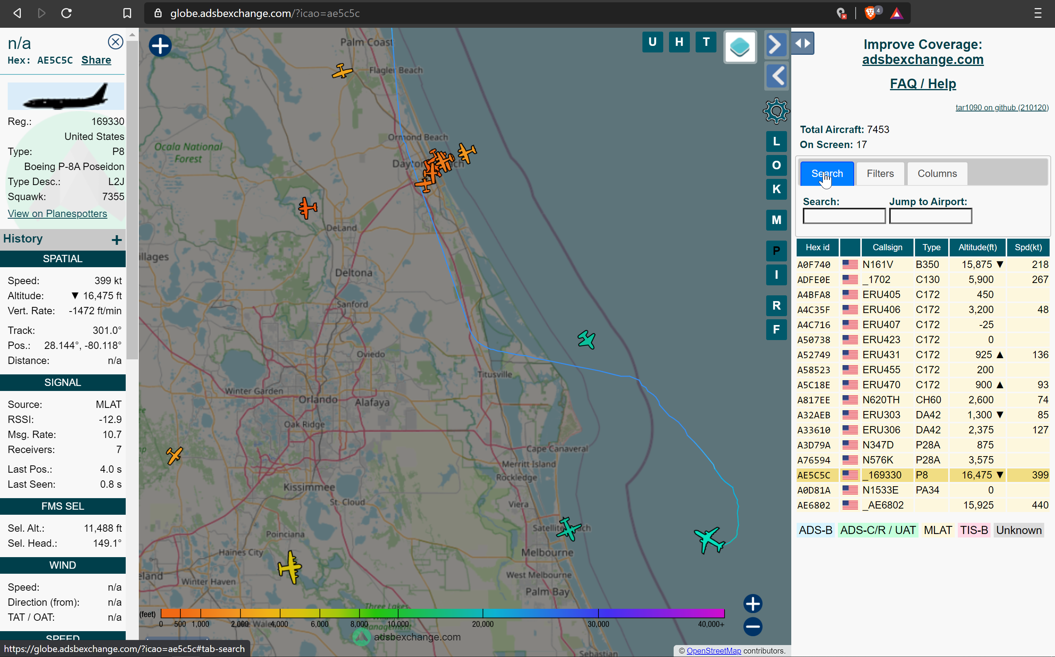
Task: Select the N620TH CH60 row
Action: click(x=923, y=400)
